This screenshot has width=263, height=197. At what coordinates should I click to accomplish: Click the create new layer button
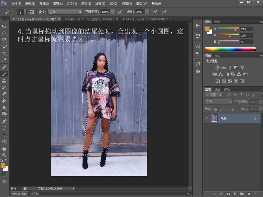[x=249, y=194]
